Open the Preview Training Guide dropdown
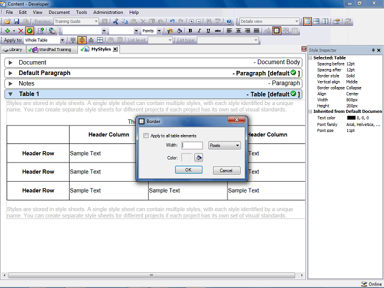384x288 pixels. tap(96, 22)
